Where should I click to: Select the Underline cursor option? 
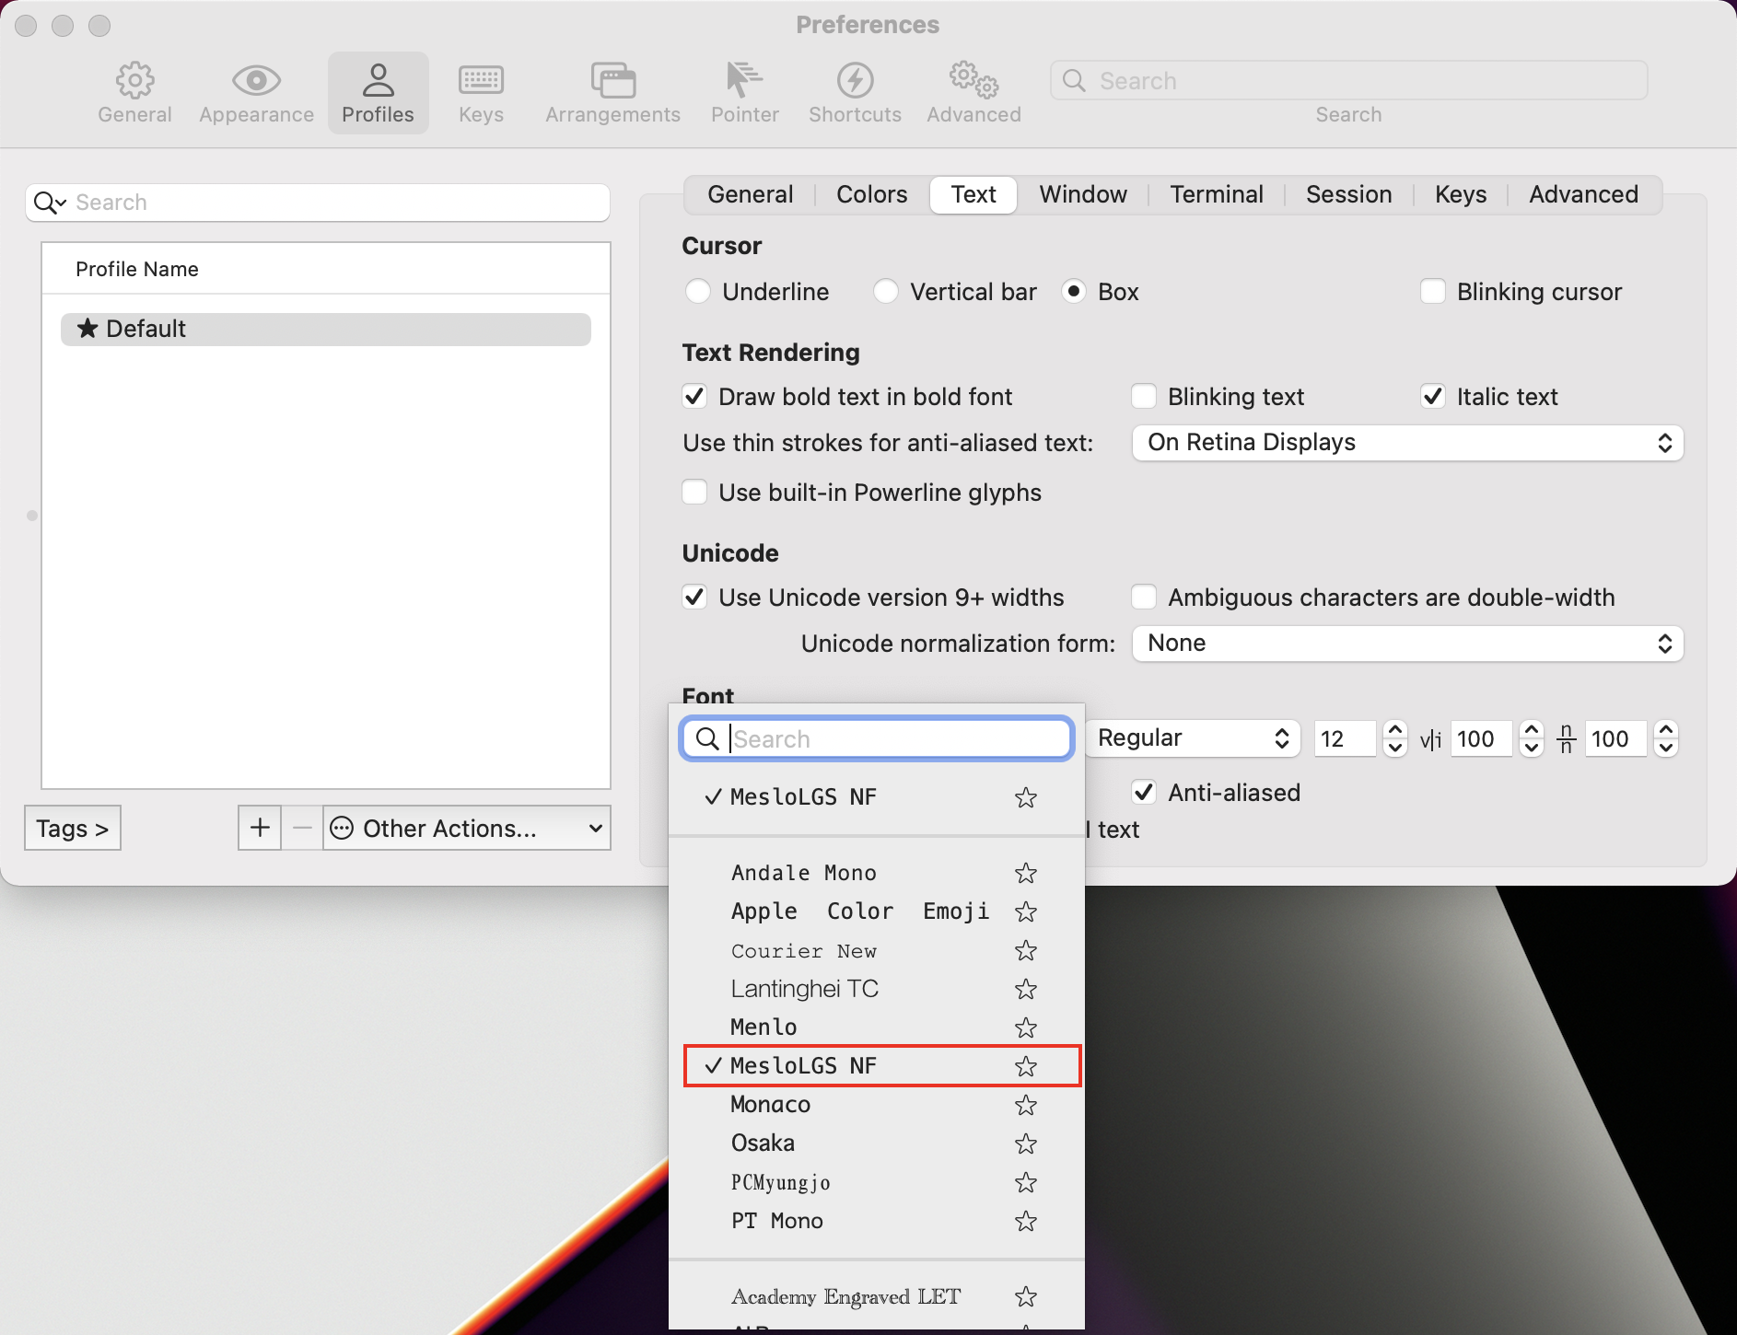[698, 292]
